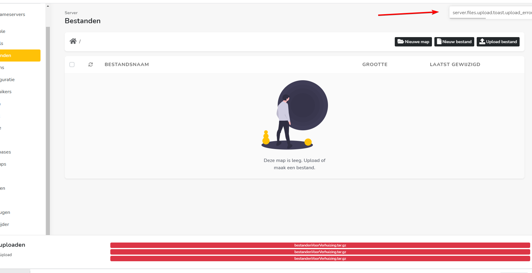The width and height of the screenshot is (532, 273).
Task: Click the first red upload progress bar
Action: pyautogui.click(x=320, y=245)
